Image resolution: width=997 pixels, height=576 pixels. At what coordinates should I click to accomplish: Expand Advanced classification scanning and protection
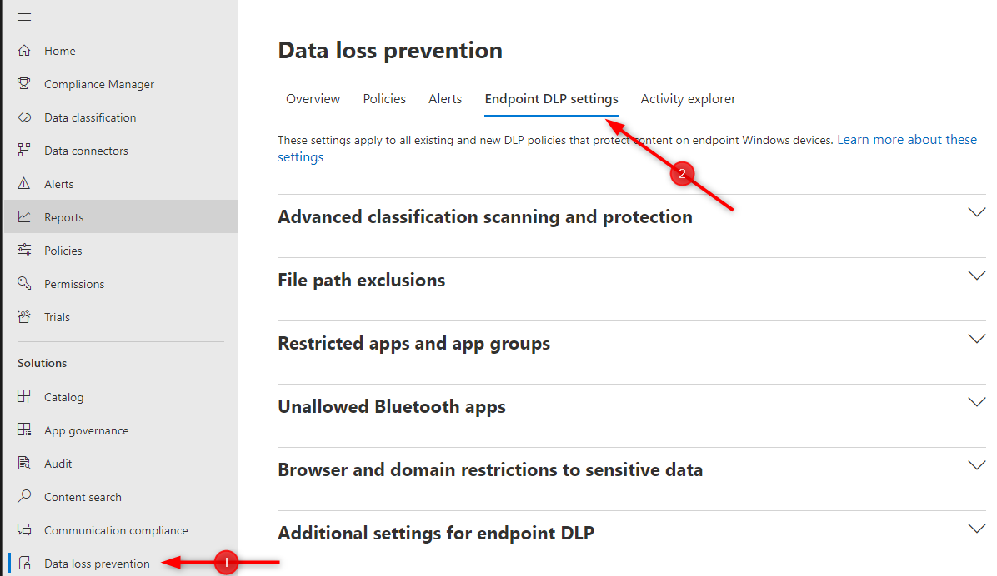[976, 213]
